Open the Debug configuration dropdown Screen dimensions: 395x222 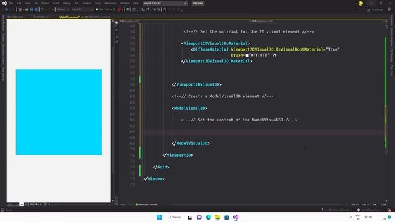[x=63, y=10]
